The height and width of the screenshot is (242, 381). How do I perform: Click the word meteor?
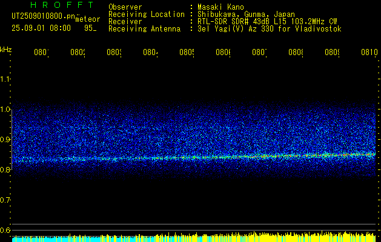[x=88, y=19]
